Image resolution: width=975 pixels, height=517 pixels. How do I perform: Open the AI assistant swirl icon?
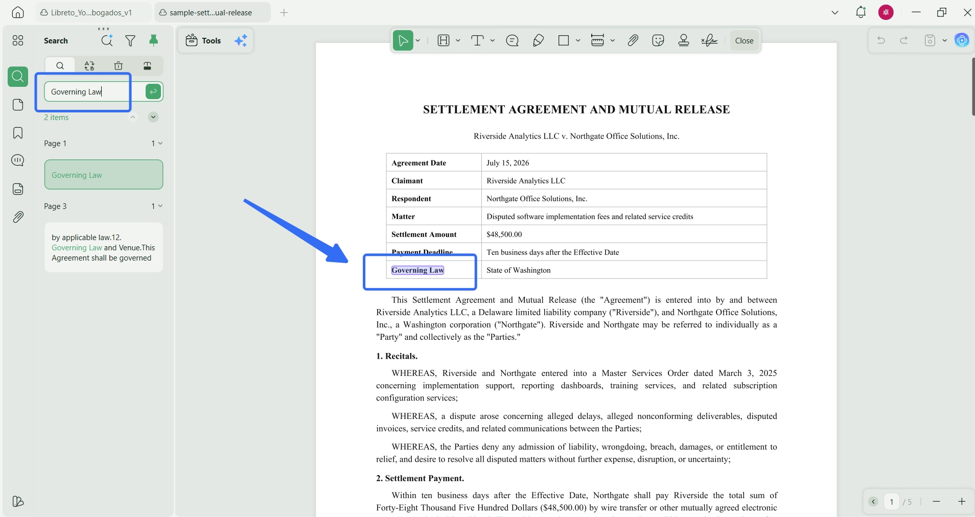tap(962, 40)
